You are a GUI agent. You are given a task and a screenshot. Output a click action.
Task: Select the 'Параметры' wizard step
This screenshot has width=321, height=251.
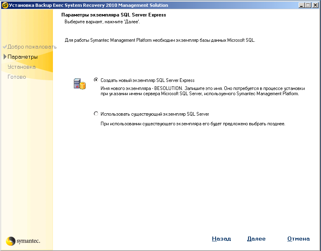[22, 57]
